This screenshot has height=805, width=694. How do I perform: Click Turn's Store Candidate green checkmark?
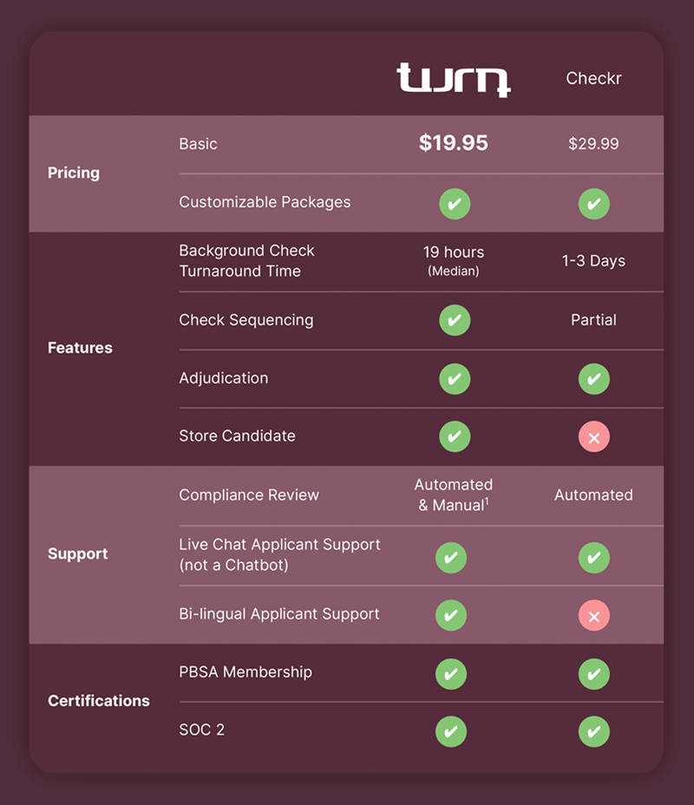pyautogui.click(x=455, y=436)
